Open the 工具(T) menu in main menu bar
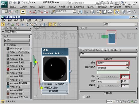The width and height of the screenshot is (139, 104). [23, 7]
